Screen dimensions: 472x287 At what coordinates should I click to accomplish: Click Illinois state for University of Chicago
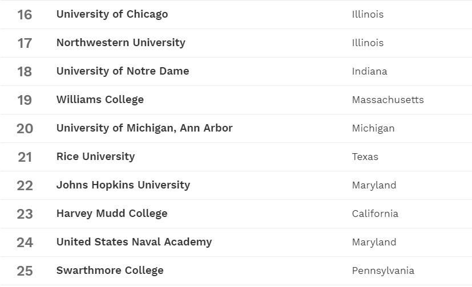pyautogui.click(x=368, y=14)
